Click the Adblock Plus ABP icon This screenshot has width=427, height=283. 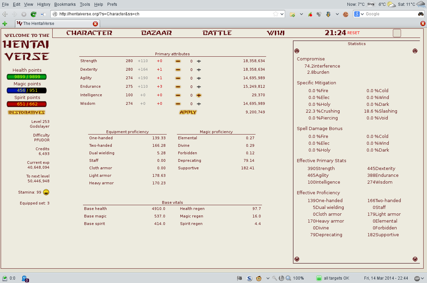tap(417, 278)
